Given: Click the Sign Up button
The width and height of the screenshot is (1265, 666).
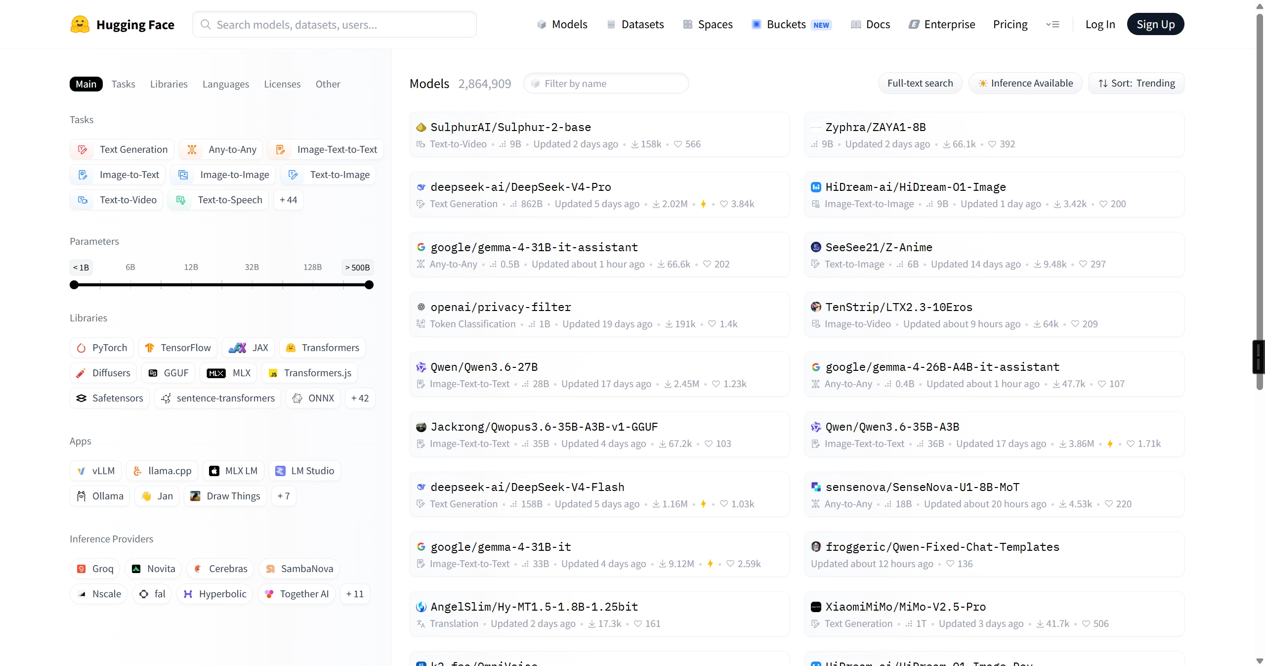Looking at the screenshot, I should pos(1156,24).
